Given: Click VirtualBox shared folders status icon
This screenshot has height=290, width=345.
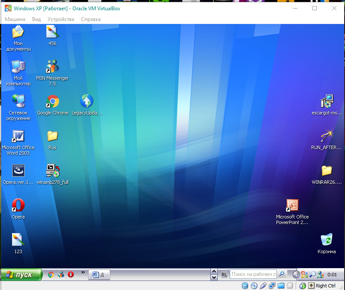Looking at the screenshot, I should pos(281,286).
